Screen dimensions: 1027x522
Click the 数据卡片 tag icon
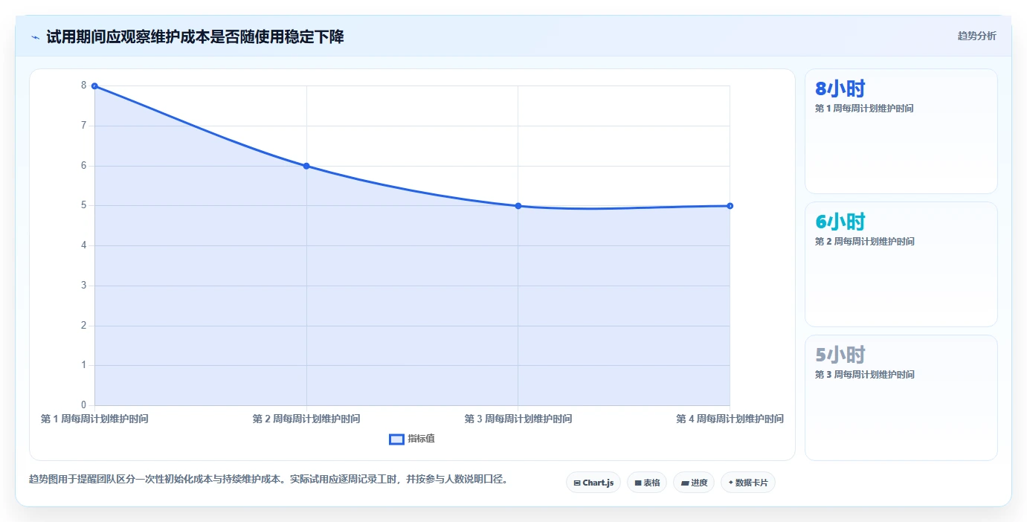tap(731, 483)
